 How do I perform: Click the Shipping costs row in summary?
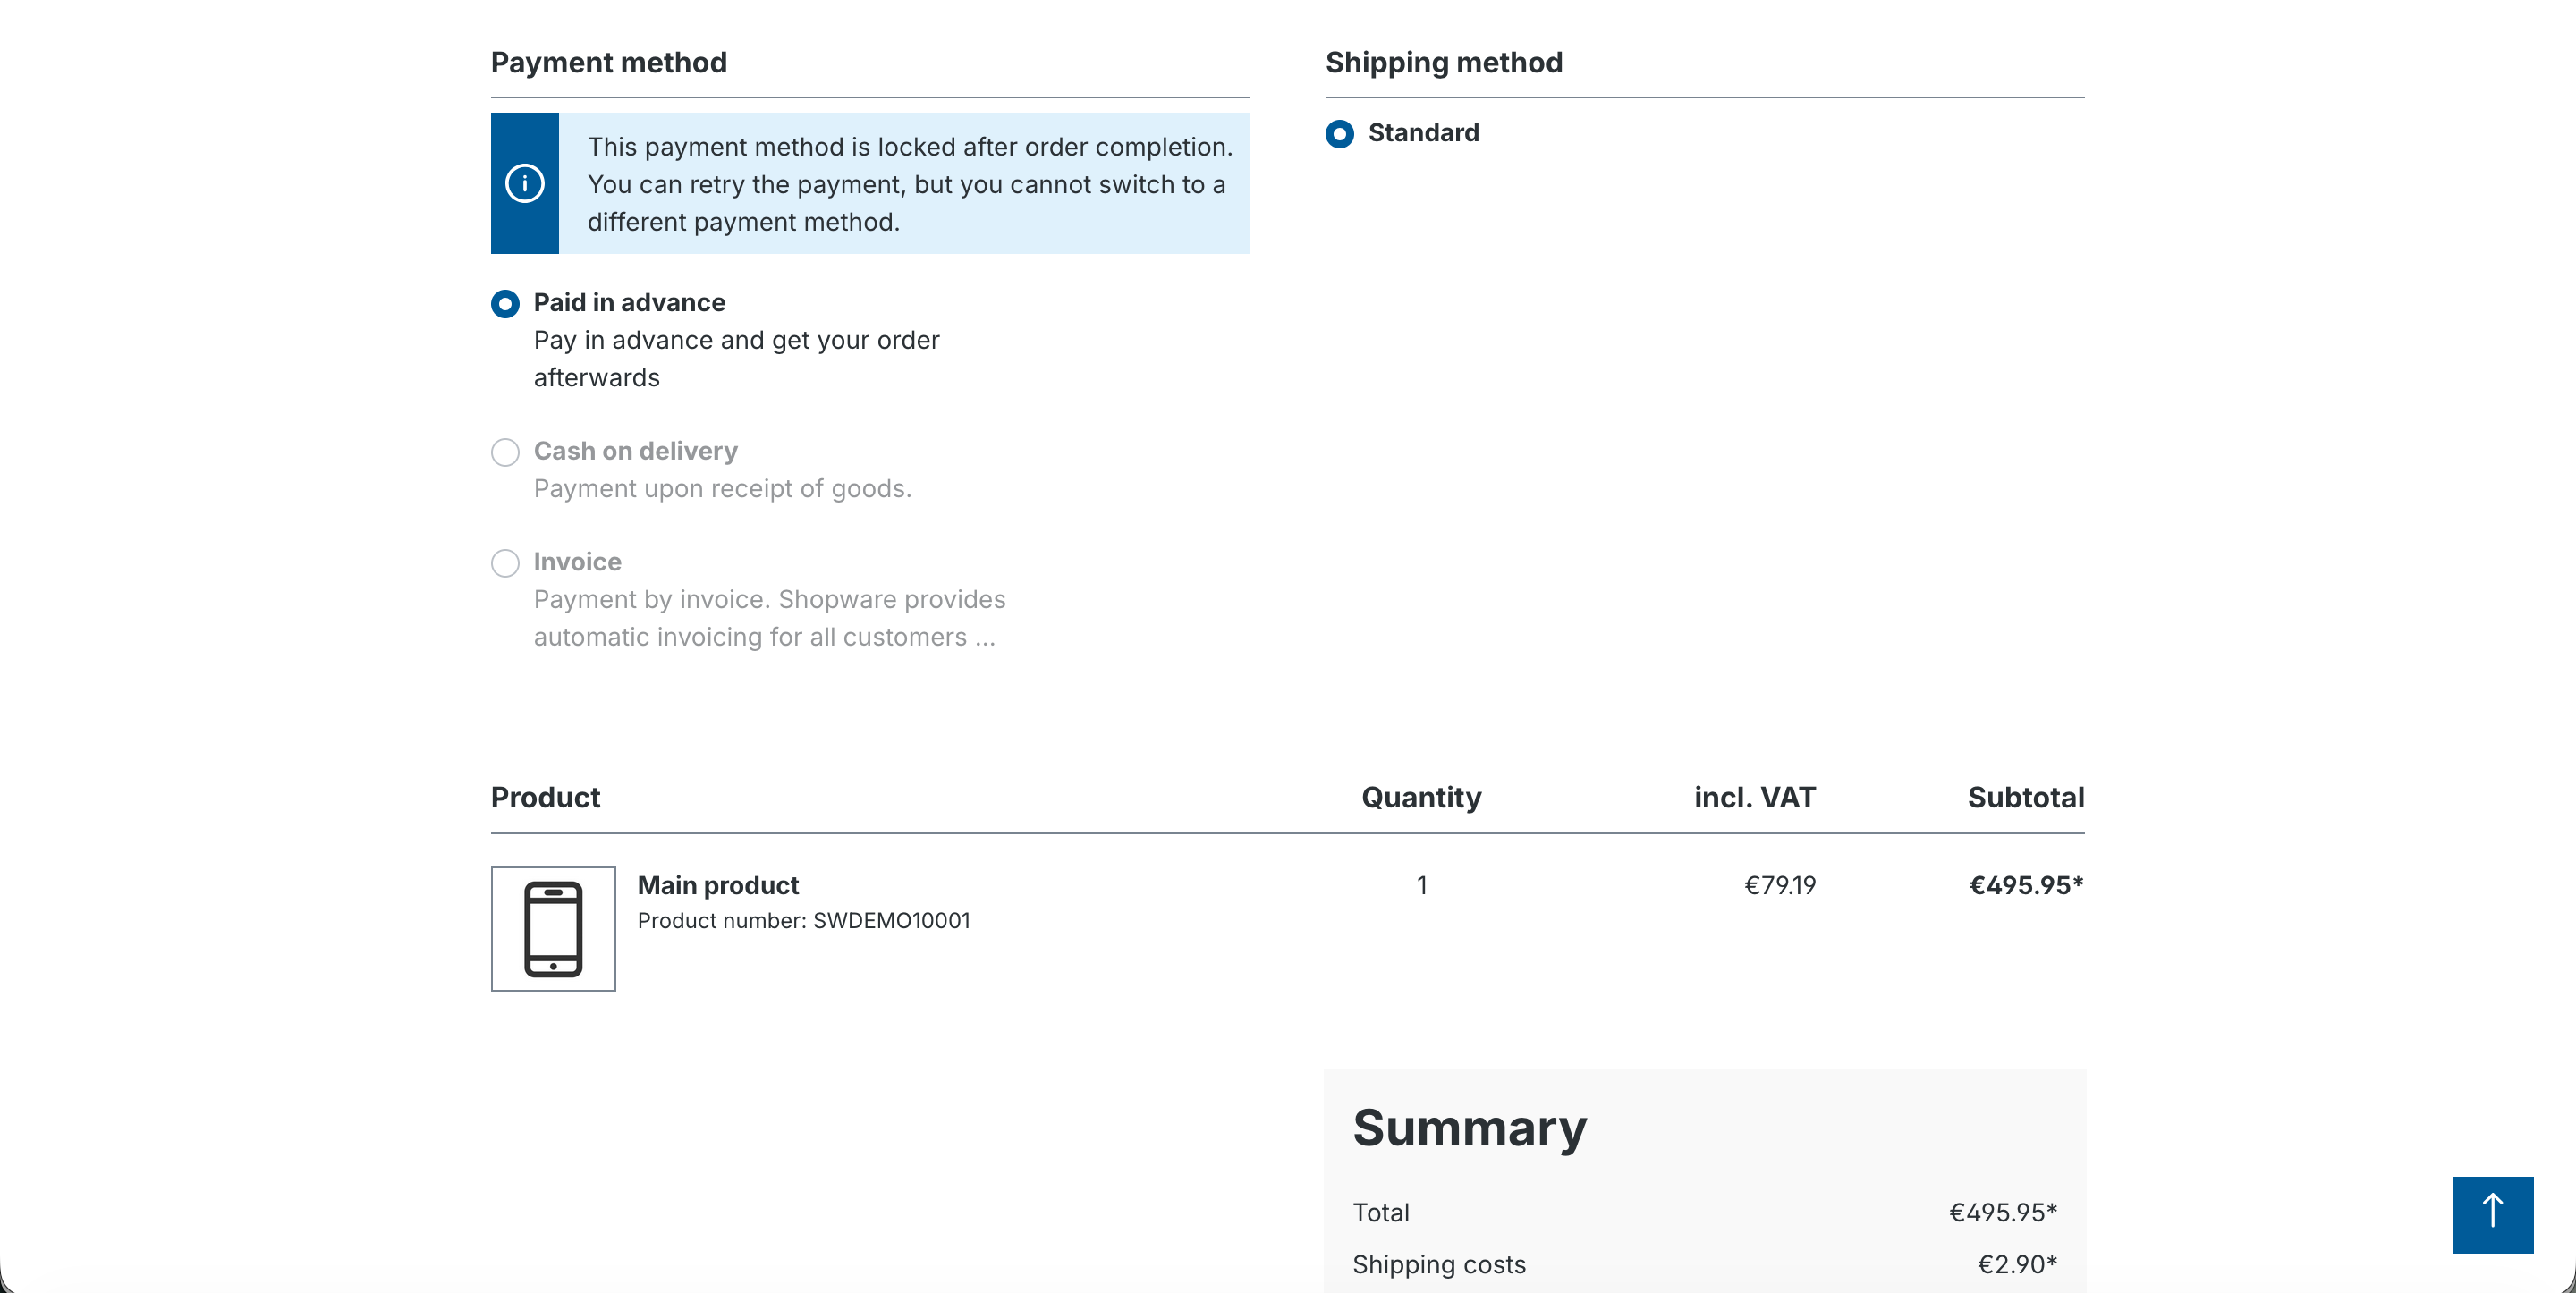tap(1704, 1264)
